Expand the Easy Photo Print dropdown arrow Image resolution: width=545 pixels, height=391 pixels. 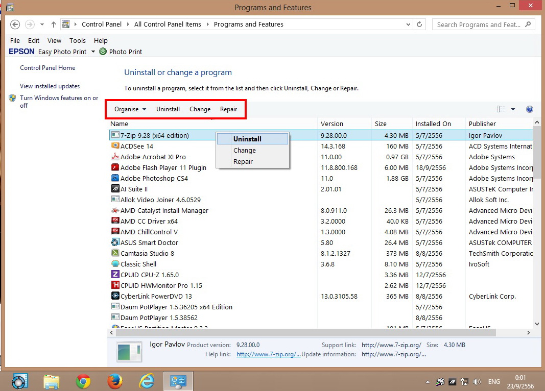tap(93, 52)
